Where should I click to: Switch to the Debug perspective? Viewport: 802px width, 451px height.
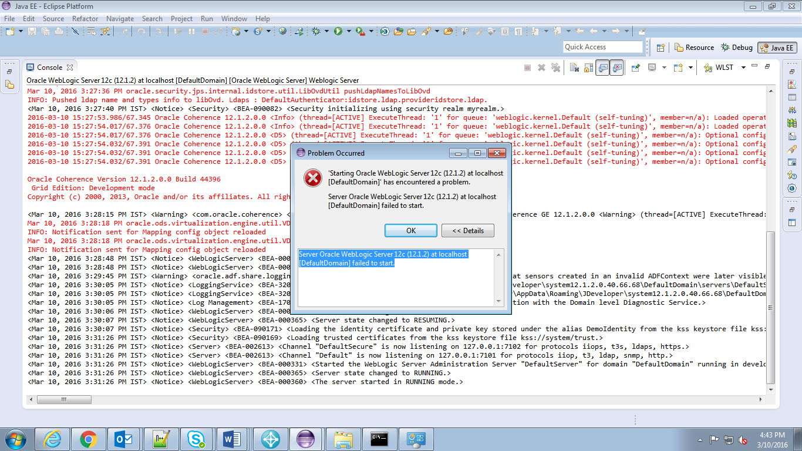737,48
